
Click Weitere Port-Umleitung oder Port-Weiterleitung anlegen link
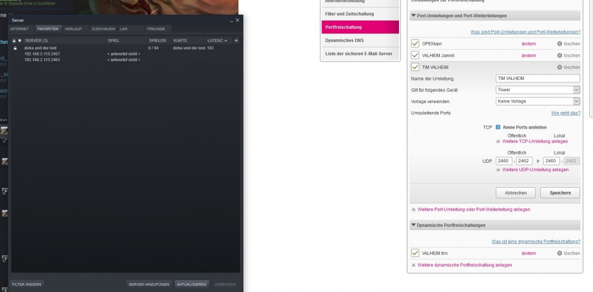pyautogui.click(x=473, y=209)
